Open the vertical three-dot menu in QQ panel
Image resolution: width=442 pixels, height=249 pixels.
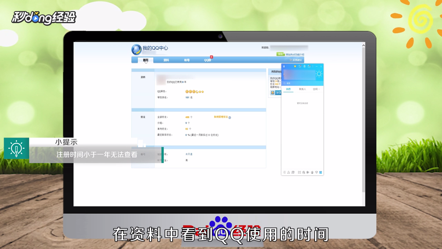pos(313,66)
